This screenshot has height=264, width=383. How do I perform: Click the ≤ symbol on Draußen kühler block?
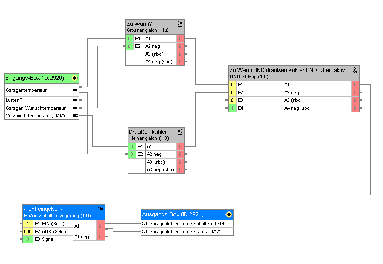tap(180, 132)
